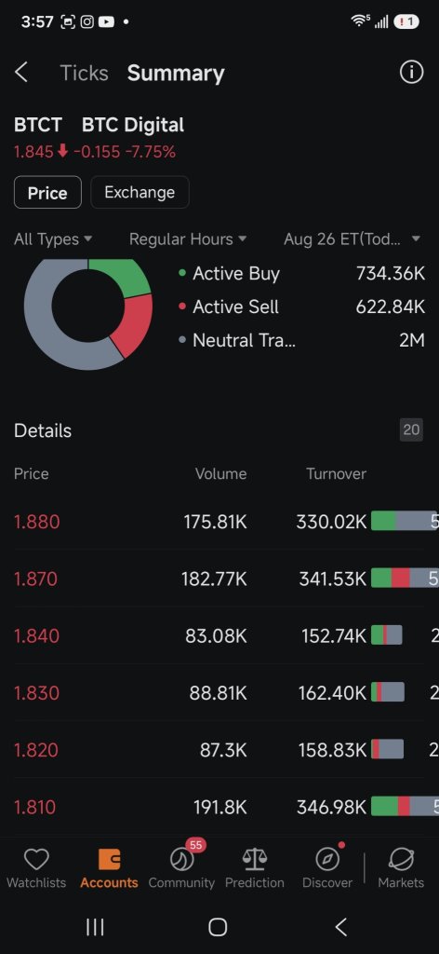Open Accounts wallet icon tab
This screenshot has height=954, width=439.
point(110,869)
